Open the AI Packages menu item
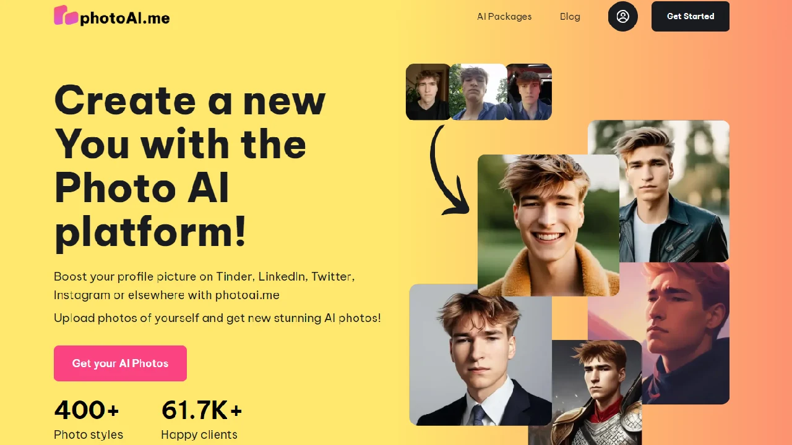 coord(504,17)
